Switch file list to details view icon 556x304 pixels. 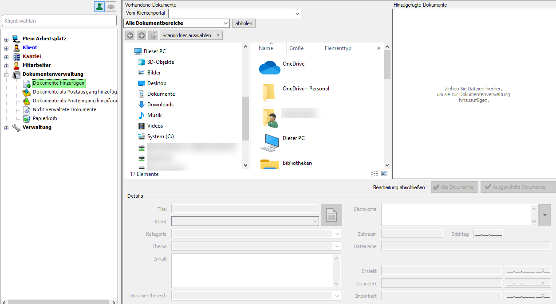coord(374,174)
